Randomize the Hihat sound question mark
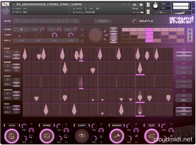This screenshot has width=196, height=145. click(101, 125)
